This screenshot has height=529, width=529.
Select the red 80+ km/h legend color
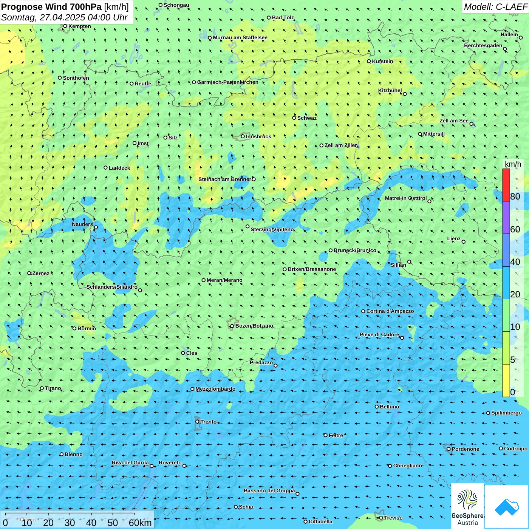click(506, 185)
